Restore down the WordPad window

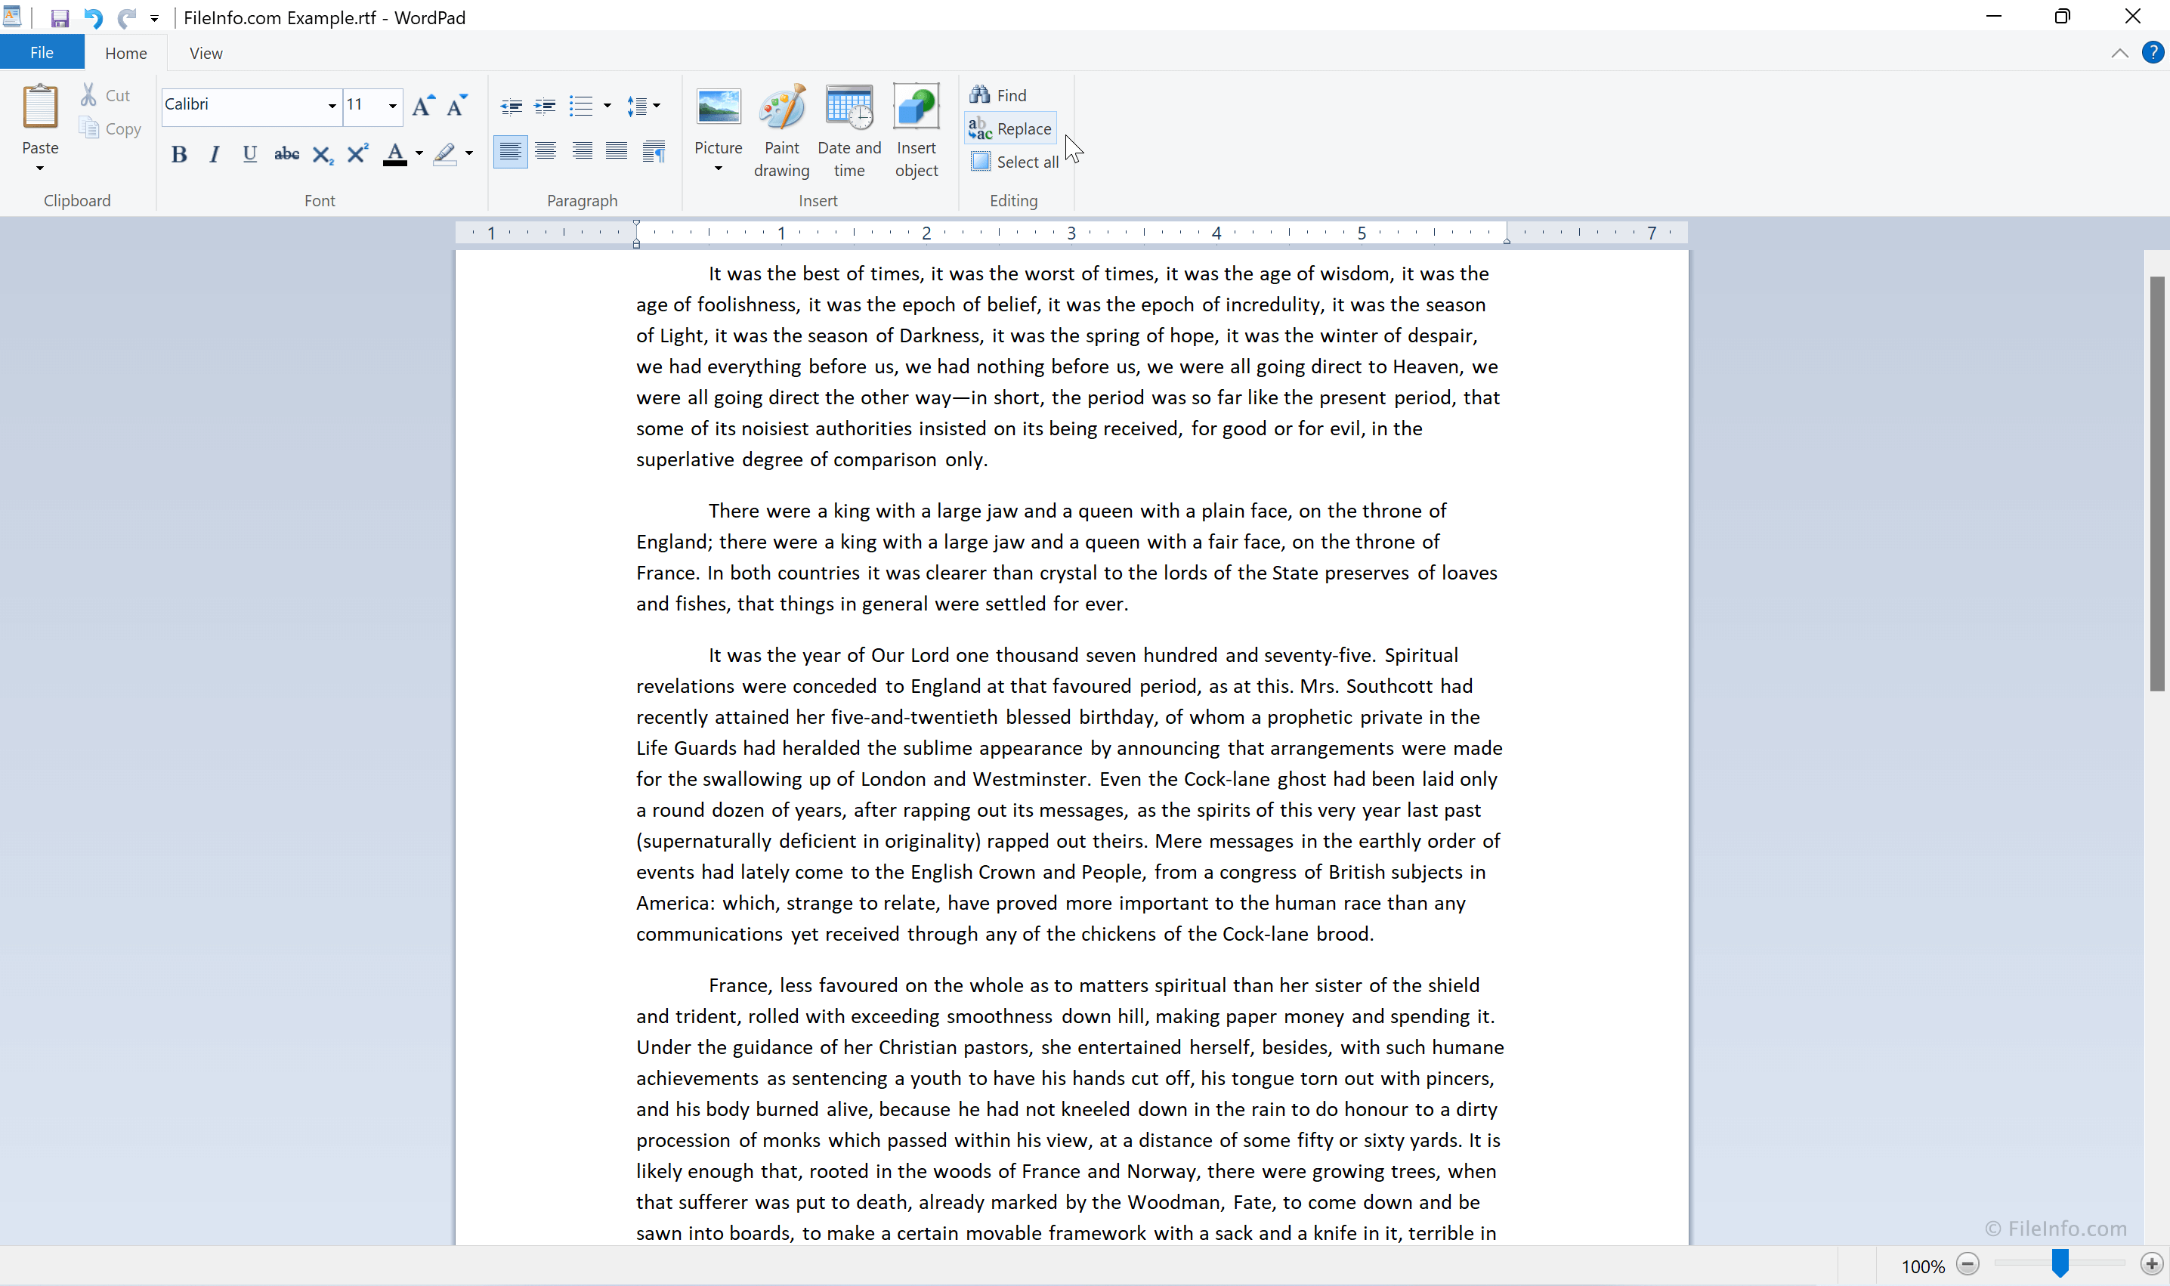[2063, 17]
